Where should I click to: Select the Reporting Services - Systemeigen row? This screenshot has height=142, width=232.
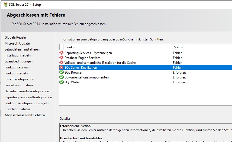[146, 53]
